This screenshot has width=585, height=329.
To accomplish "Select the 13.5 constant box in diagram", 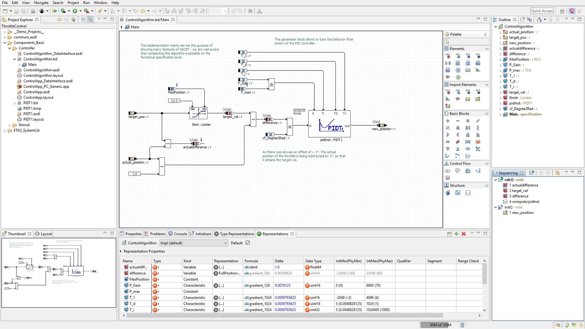I will tap(174, 101).
